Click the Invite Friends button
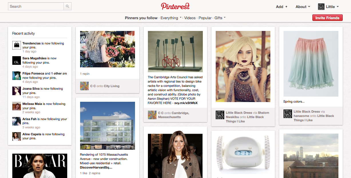Screen dimensions: 351x178 point(327,18)
